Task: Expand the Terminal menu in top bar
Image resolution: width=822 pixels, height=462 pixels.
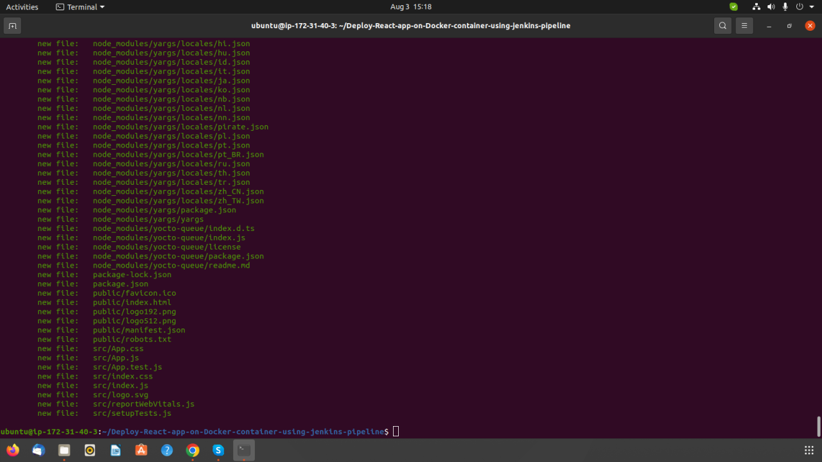Action: pyautogui.click(x=80, y=7)
